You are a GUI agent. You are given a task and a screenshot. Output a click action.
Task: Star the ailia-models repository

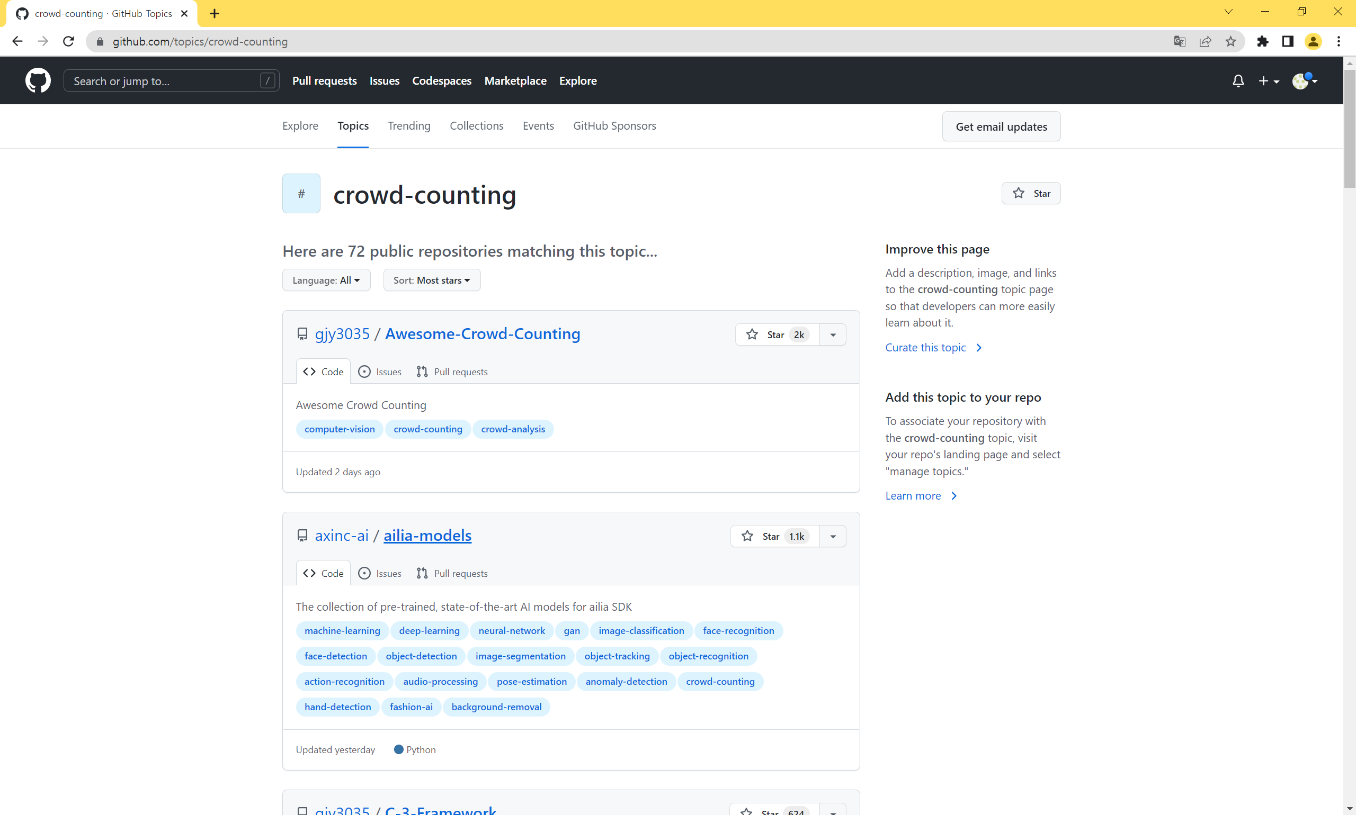point(775,536)
